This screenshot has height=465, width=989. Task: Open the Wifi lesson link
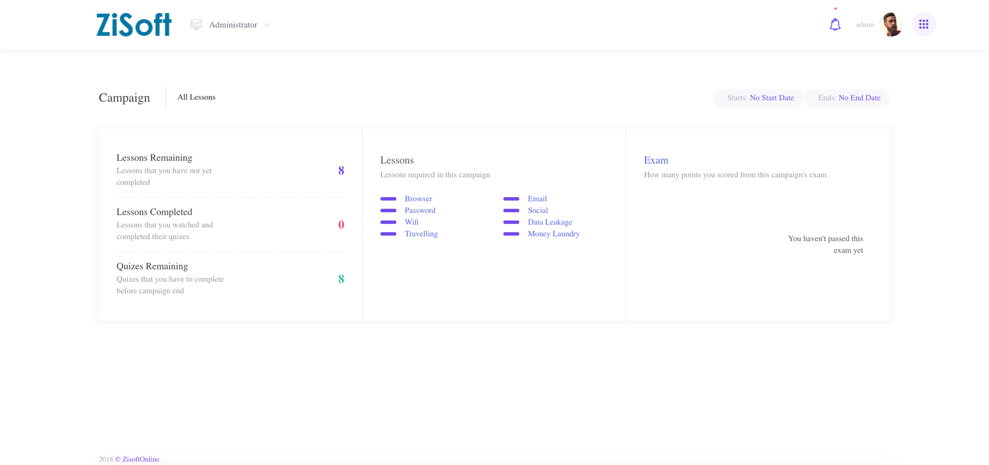click(411, 222)
